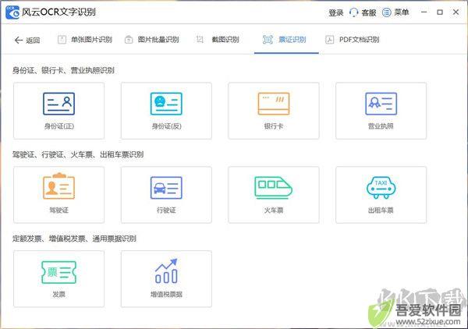The width and height of the screenshot is (468, 329).
Task: Click the 身份证、银行卡、营业执照识别 heading
Action: click(x=63, y=70)
